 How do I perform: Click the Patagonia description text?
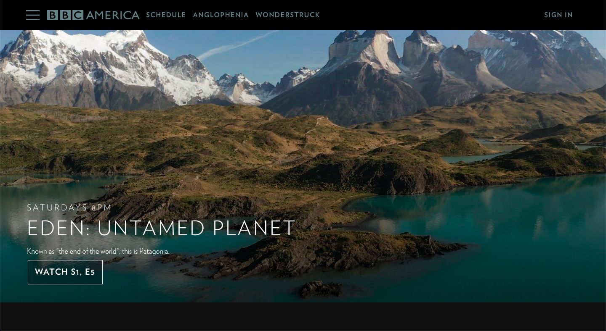[98, 251]
